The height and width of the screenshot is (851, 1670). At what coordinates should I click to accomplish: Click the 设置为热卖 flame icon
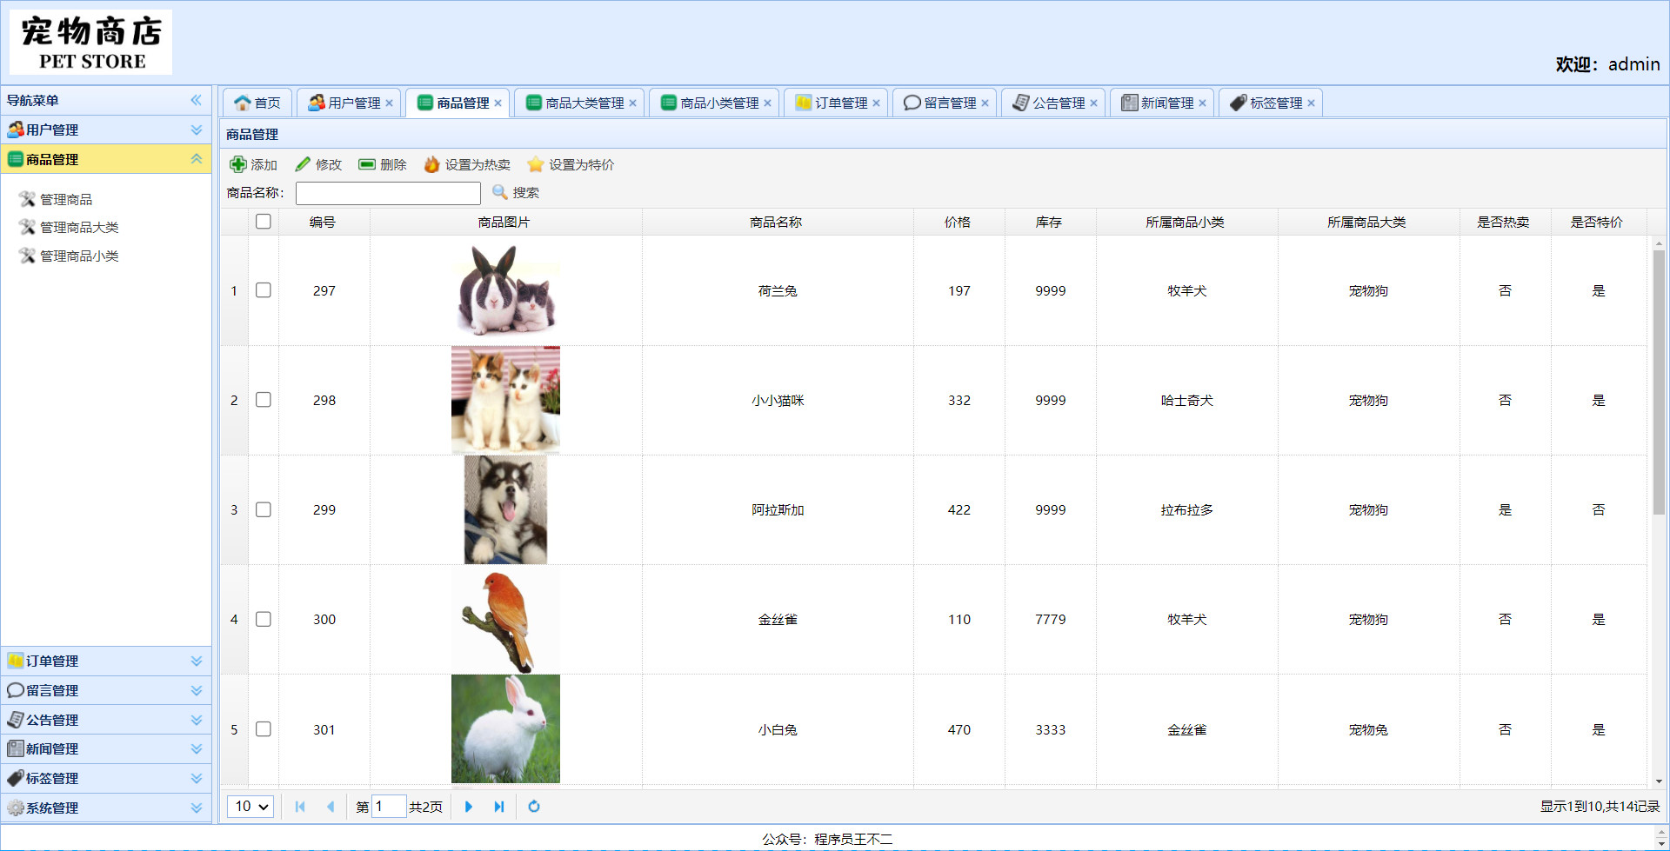[x=432, y=164]
